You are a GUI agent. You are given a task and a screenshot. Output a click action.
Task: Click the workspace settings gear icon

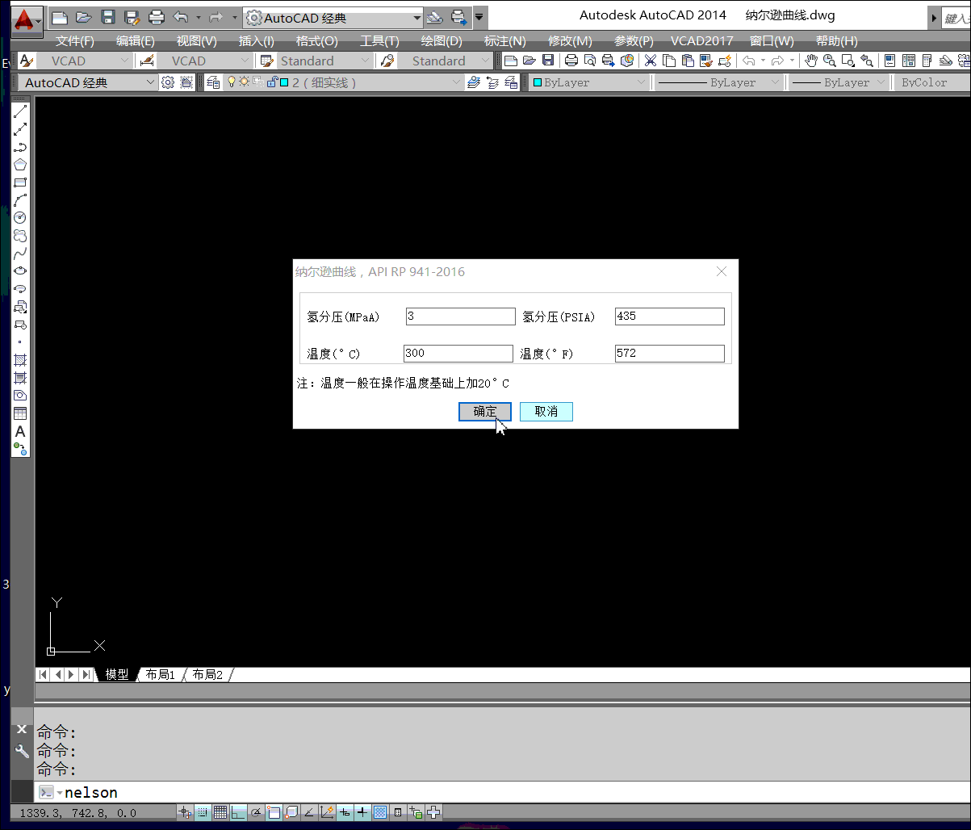point(167,82)
